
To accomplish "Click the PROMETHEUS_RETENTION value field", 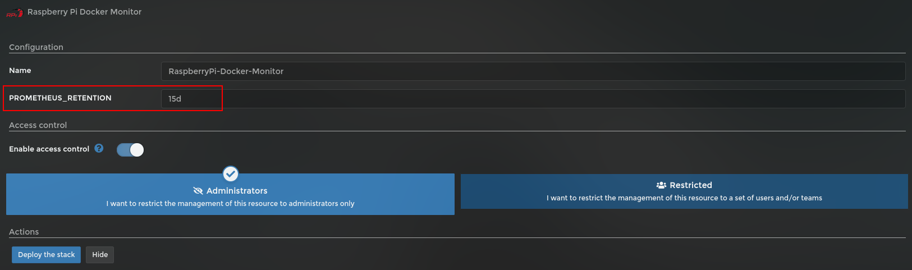I will (533, 99).
